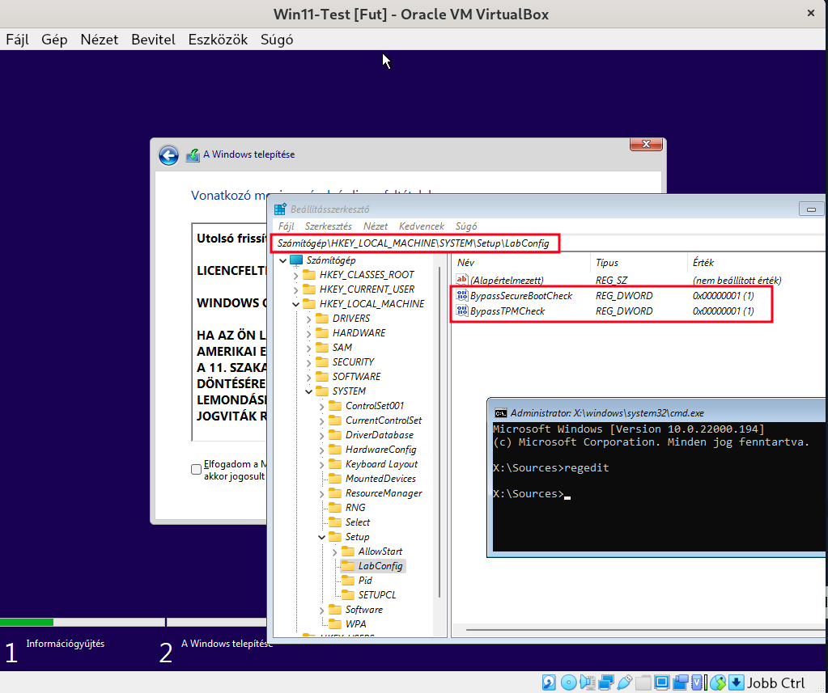Click the cmd.exe title bar icon
828x693 pixels.
tap(500, 413)
